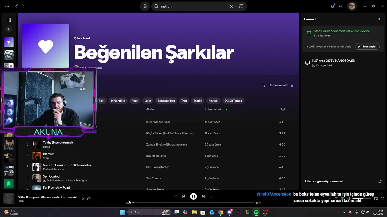Open the profile avatar menu

(352, 6)
